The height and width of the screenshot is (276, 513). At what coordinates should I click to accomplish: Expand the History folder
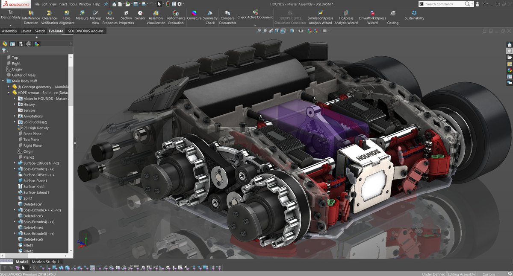[x=15, y=105]
